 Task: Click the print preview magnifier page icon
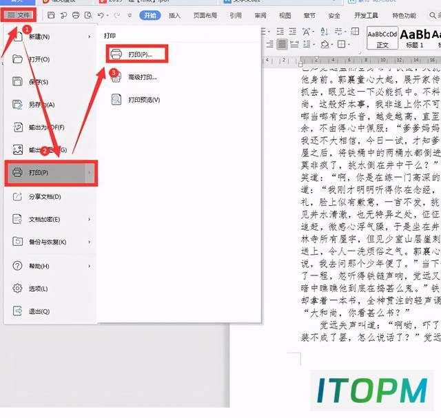116,100
